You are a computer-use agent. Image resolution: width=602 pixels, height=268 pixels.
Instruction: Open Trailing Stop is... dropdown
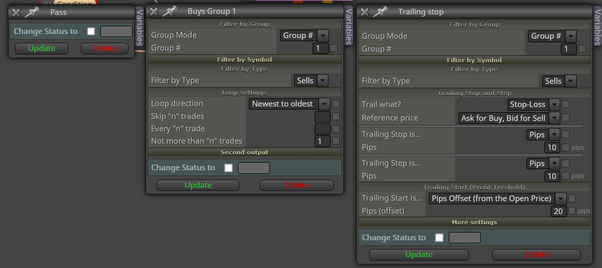(x=543, y=135)
